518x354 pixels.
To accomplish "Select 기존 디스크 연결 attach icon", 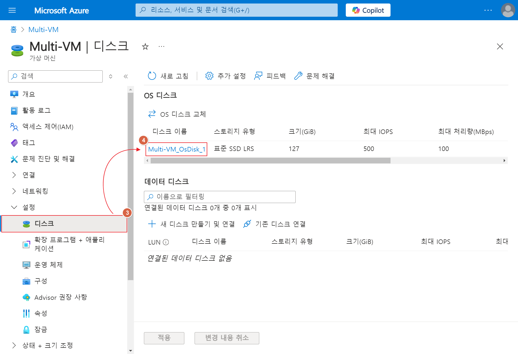I will click(x=247, y=224).
